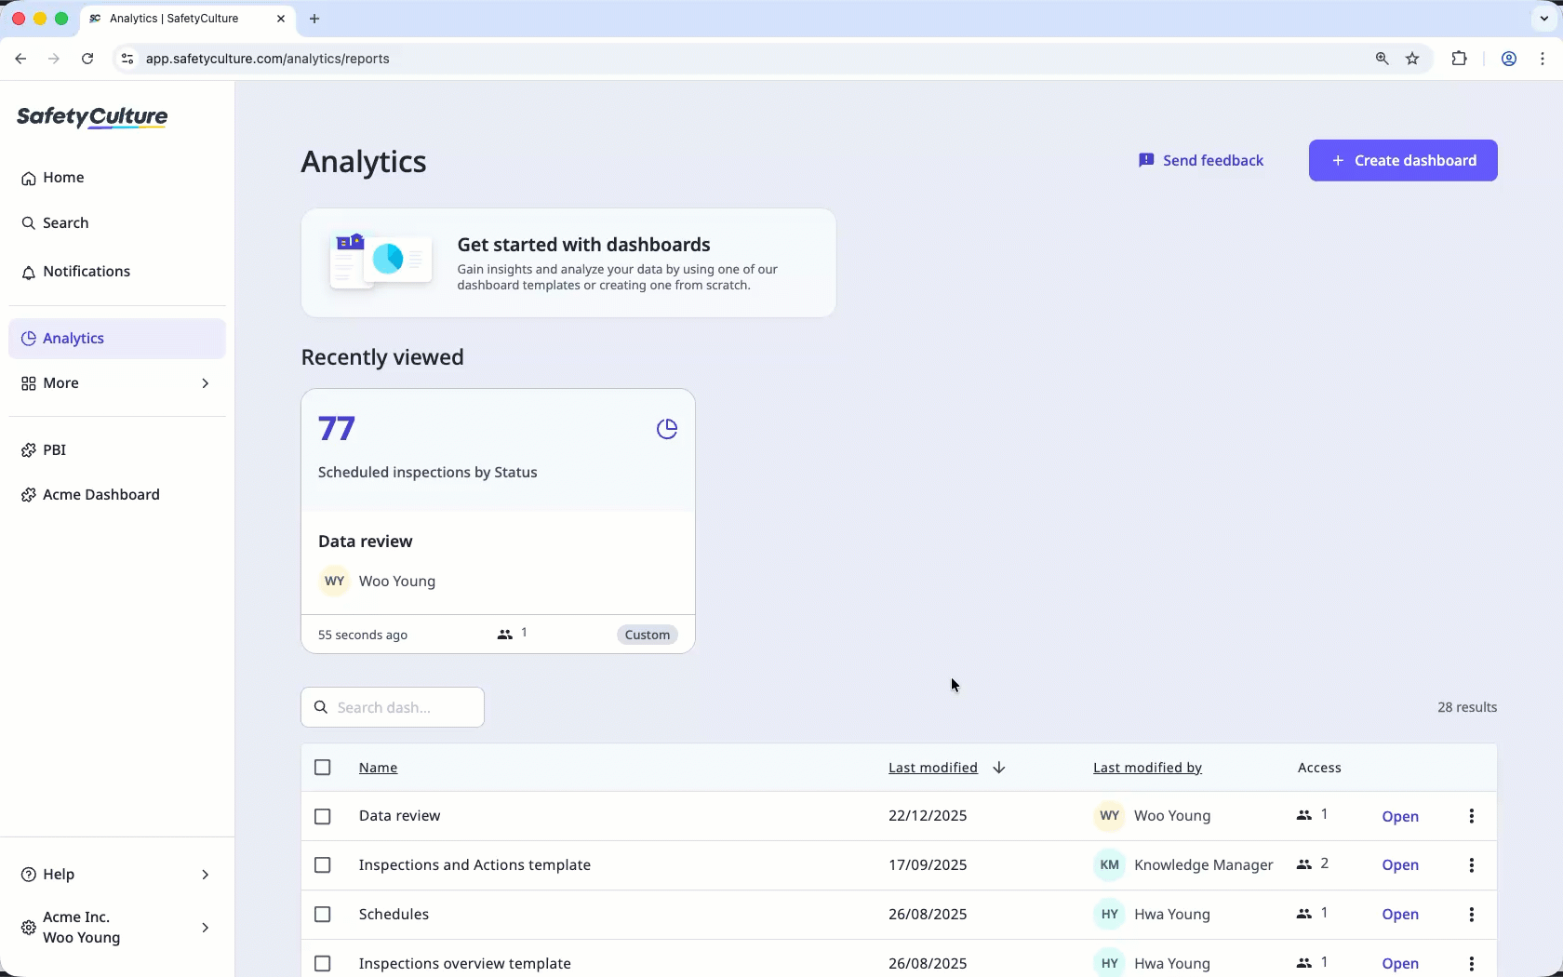
Task: Open the Data review recently viewed card
Action: pos(498,521)
